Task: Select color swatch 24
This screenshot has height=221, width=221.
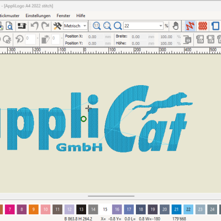Action: [212, 209]
